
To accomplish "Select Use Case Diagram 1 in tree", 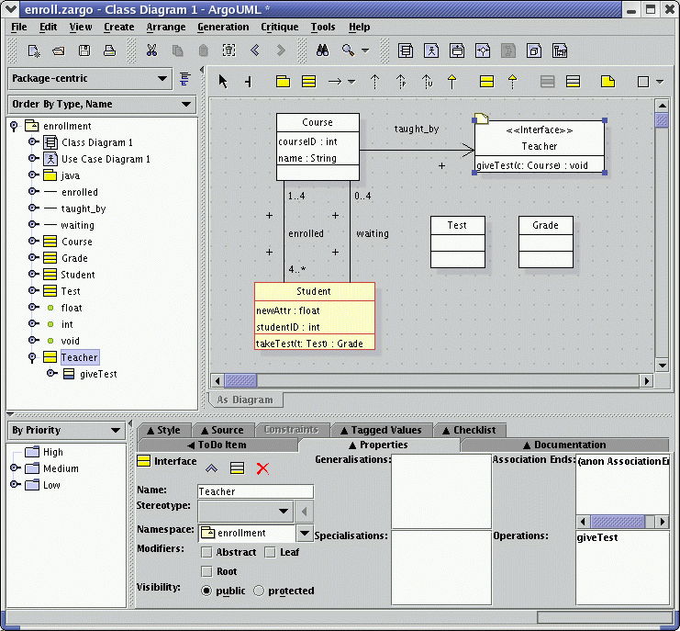I will tap(106, 159).
